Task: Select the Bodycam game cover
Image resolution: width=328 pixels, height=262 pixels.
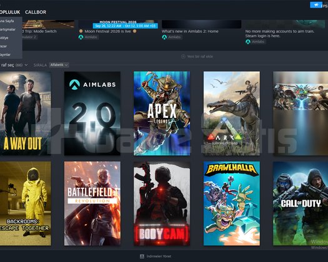Action: [162, 203]
